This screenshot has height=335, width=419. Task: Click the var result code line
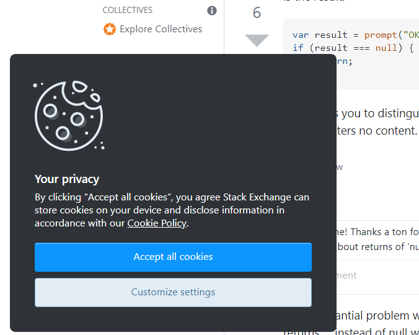355,35
